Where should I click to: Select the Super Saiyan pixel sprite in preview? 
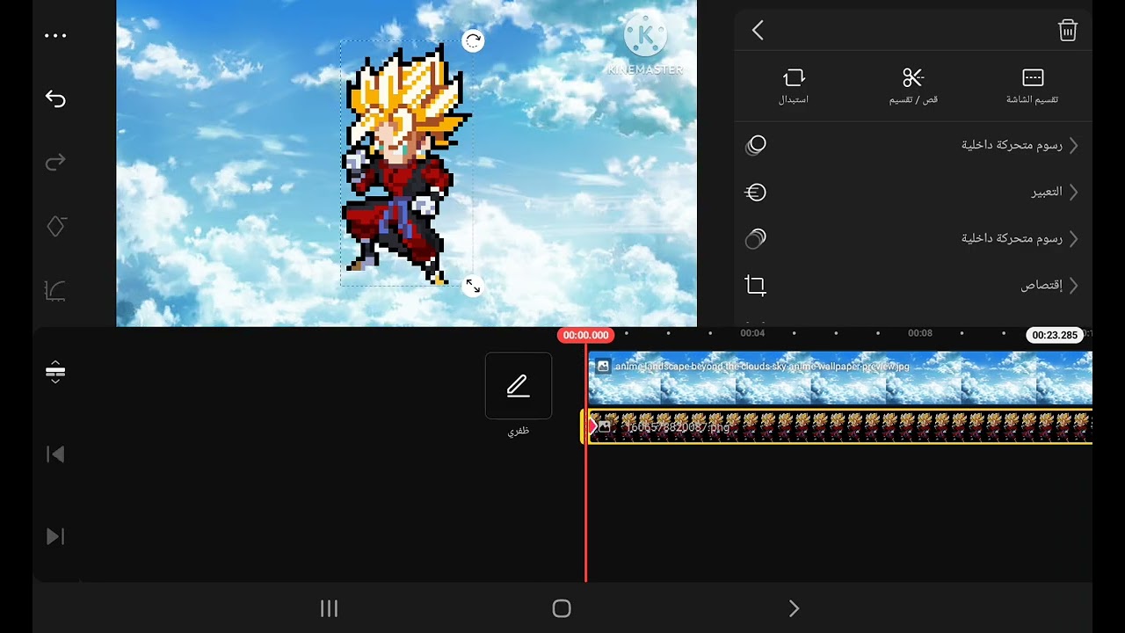(x=406, y=163)
